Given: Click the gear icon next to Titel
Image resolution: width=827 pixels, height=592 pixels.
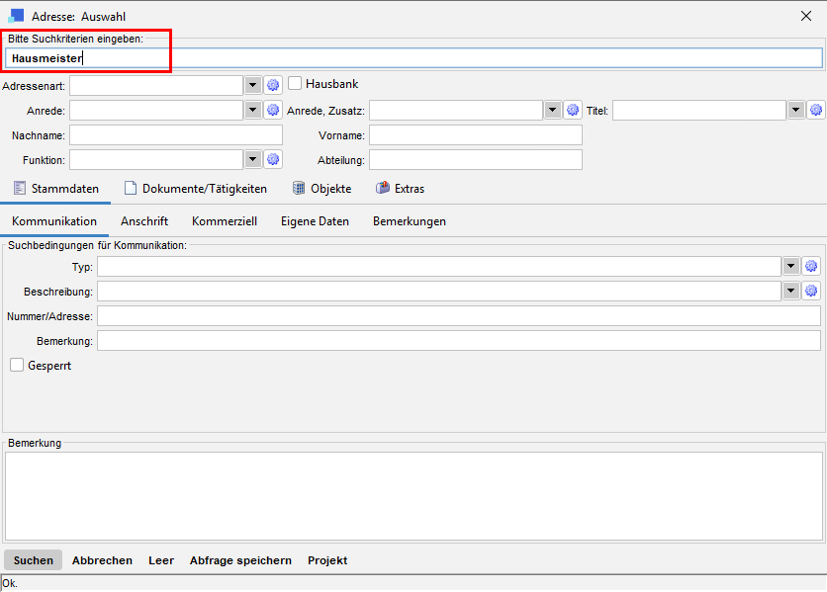Looking at the screenshot, I should point(815,110).
